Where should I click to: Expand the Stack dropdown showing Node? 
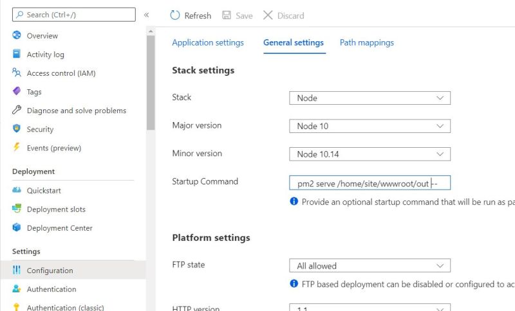click(x=370, y=98)
